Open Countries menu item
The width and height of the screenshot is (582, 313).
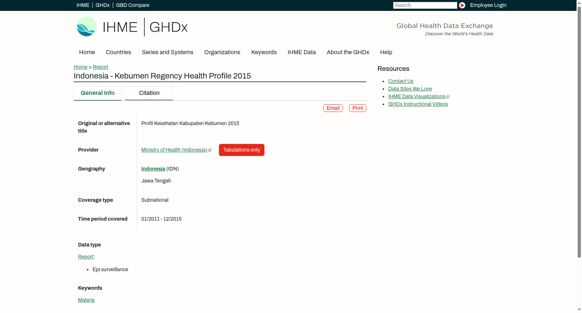click(x=118, y=52)
